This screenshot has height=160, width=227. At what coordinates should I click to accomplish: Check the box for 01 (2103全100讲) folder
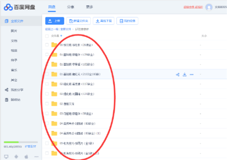(x=47, y=74)
